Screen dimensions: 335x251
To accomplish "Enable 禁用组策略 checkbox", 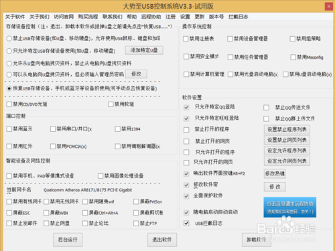I will pyautogui.click(x=292, y=39).
